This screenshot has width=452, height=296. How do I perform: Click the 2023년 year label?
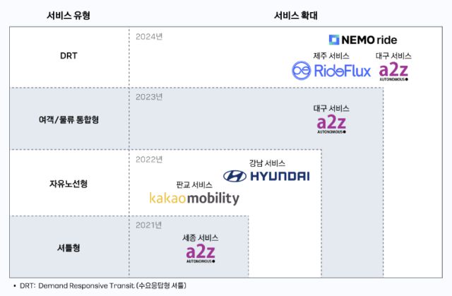coord(148,96)
